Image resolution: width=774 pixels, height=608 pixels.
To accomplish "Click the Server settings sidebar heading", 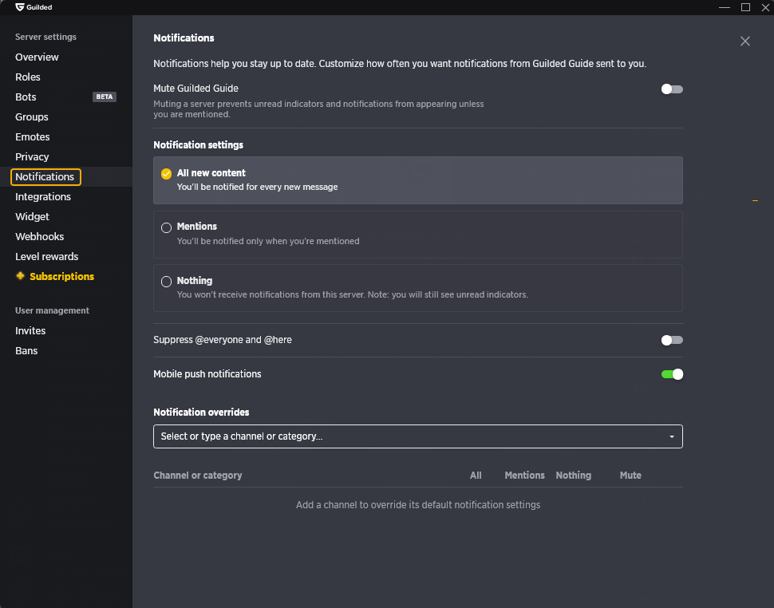I will pyautogui.click(x=46, y=37).
